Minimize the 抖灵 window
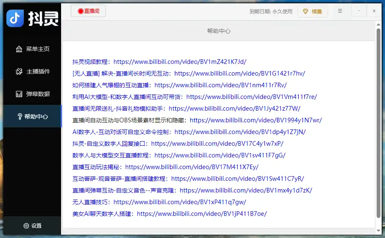Screen dimensions: 385x238 tap(359, 11)
